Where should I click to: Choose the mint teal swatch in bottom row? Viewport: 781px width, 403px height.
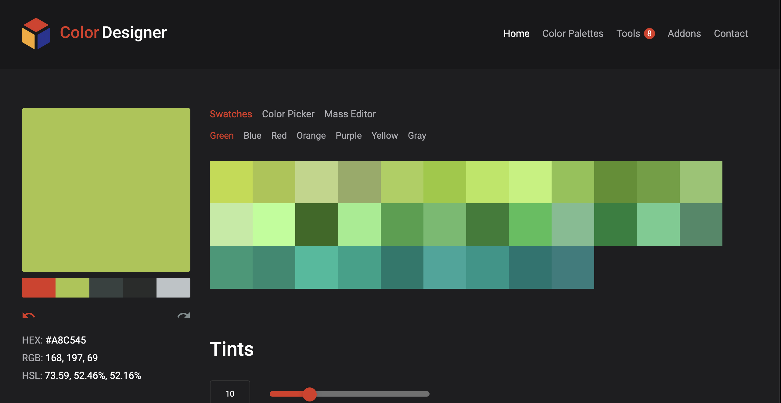(x=316, y=267)
